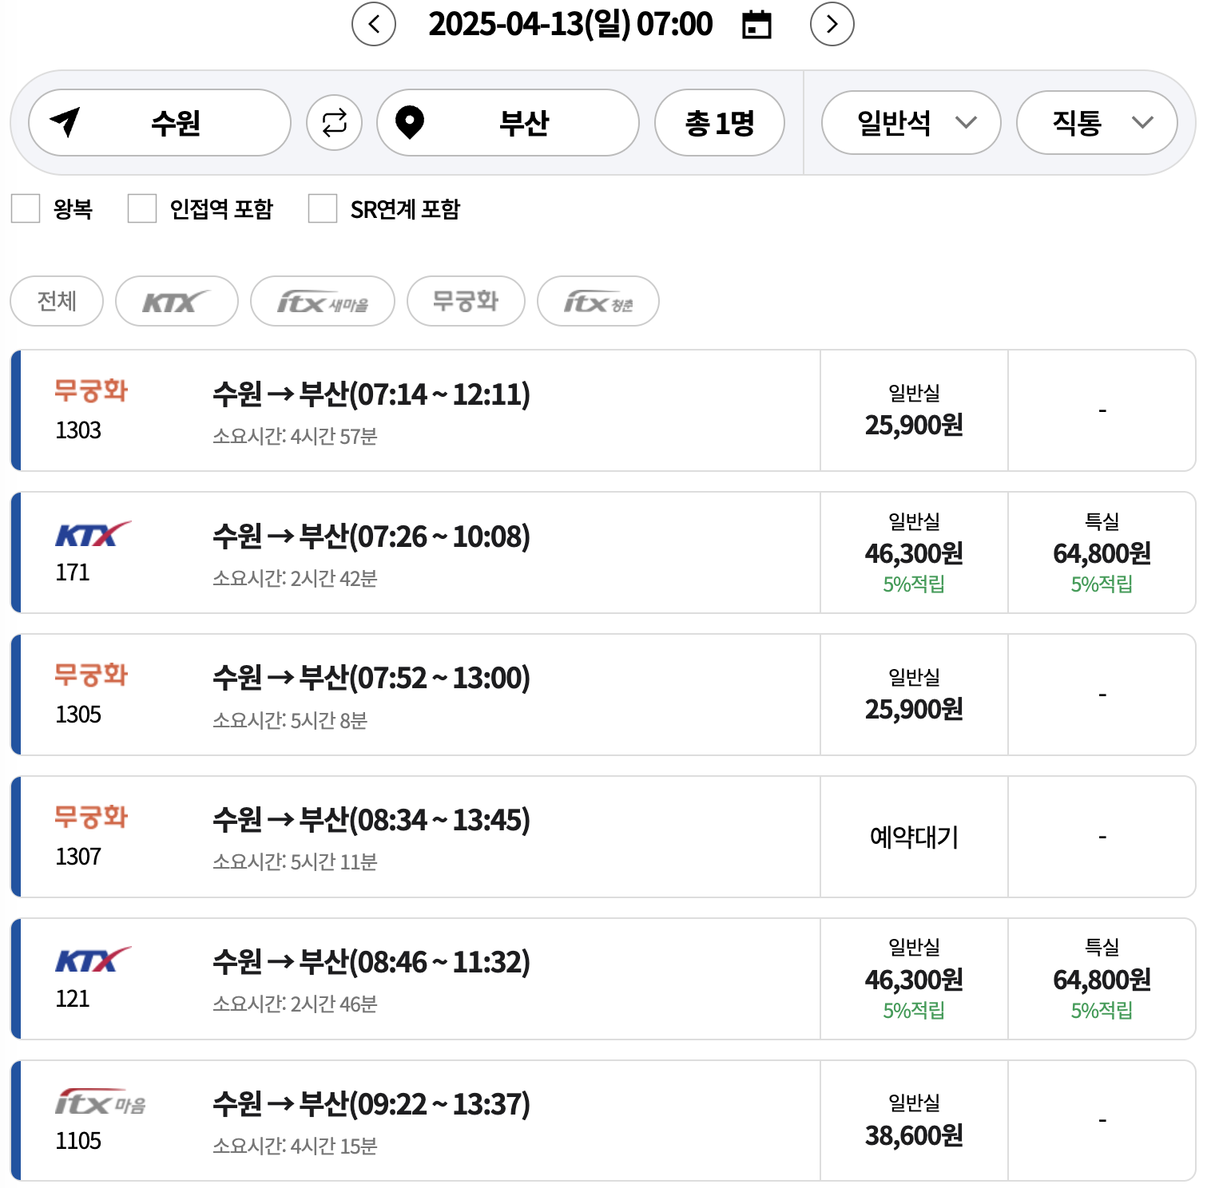The width and height of the screenshot is (1211, 1188).
Task: Click train number 1307
Action: point(78,857)
